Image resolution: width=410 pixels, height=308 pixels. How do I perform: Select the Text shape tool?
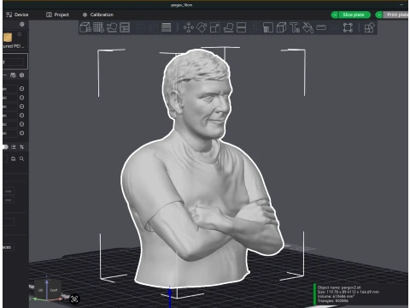click(295, 27)
